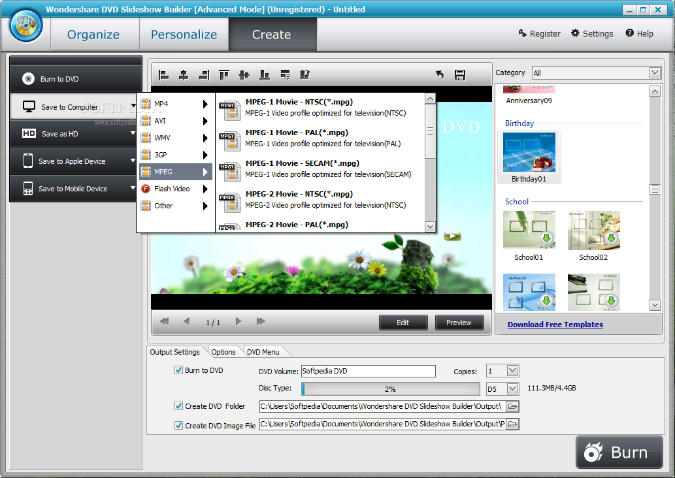
Task: Click the DVD Volume text field
Action: click(368, 371)
